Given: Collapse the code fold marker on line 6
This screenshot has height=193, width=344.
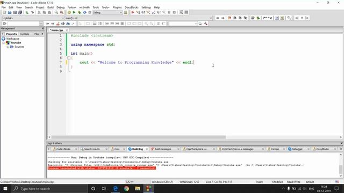Looking at the screenshot, I should point(69,58).
